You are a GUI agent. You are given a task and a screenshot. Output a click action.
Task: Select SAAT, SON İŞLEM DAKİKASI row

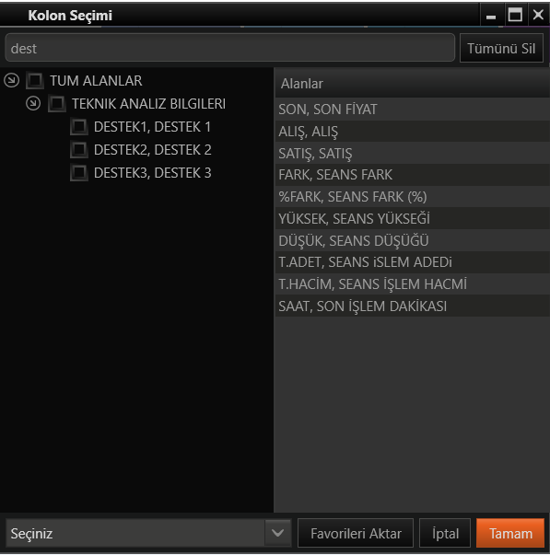pyautogui.click(x=412, y=306)
